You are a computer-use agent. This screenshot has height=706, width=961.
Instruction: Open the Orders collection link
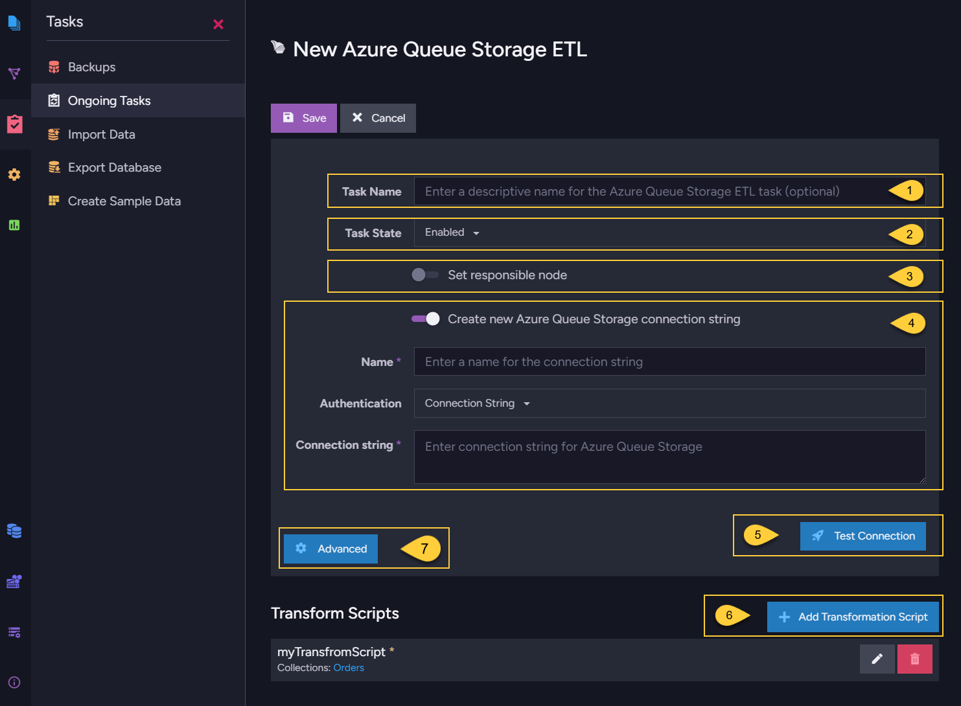pos(349,668)
